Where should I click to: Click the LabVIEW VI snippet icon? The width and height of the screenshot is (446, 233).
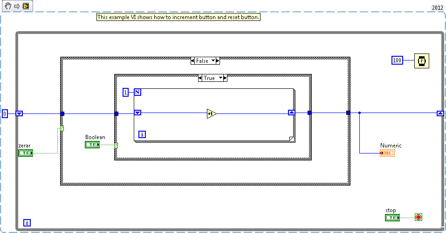coord(26,6)
